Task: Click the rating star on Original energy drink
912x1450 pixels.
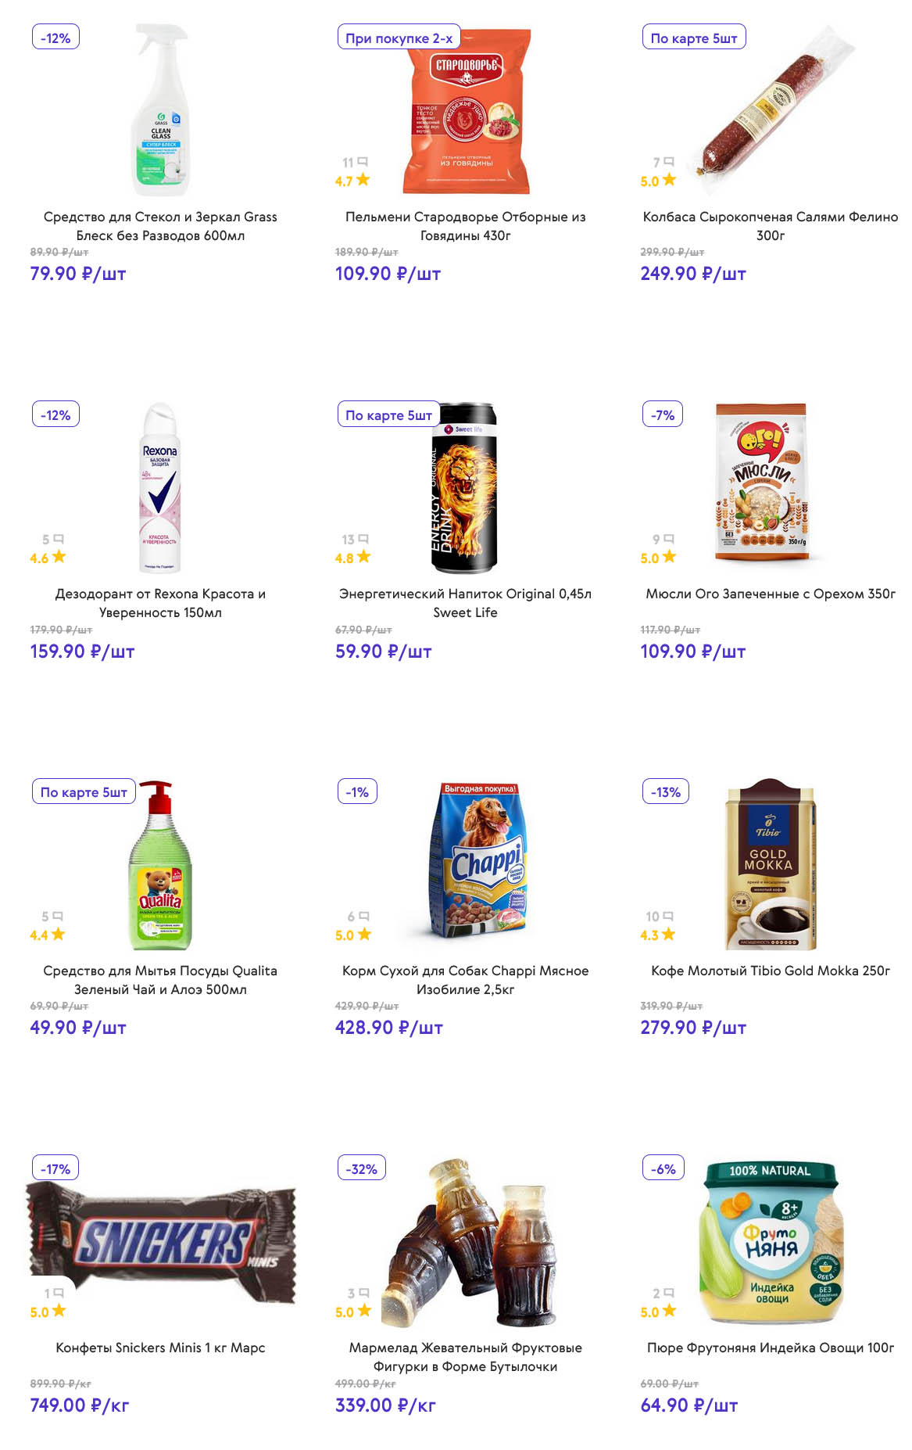Action: [x=363, y=557]
